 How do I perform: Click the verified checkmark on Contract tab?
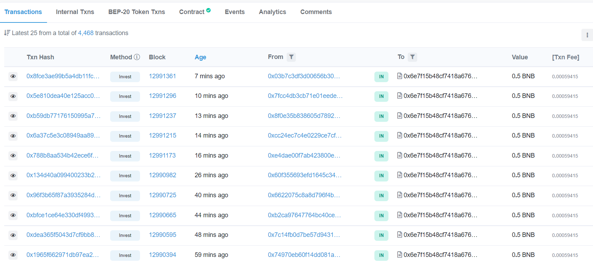[208, 10]
